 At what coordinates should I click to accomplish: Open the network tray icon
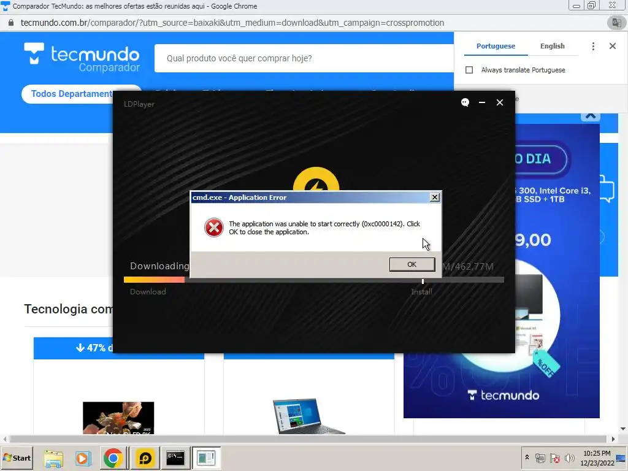540,458
